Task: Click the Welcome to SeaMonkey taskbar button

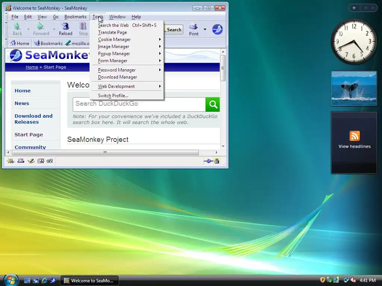Action: (90, 281)
